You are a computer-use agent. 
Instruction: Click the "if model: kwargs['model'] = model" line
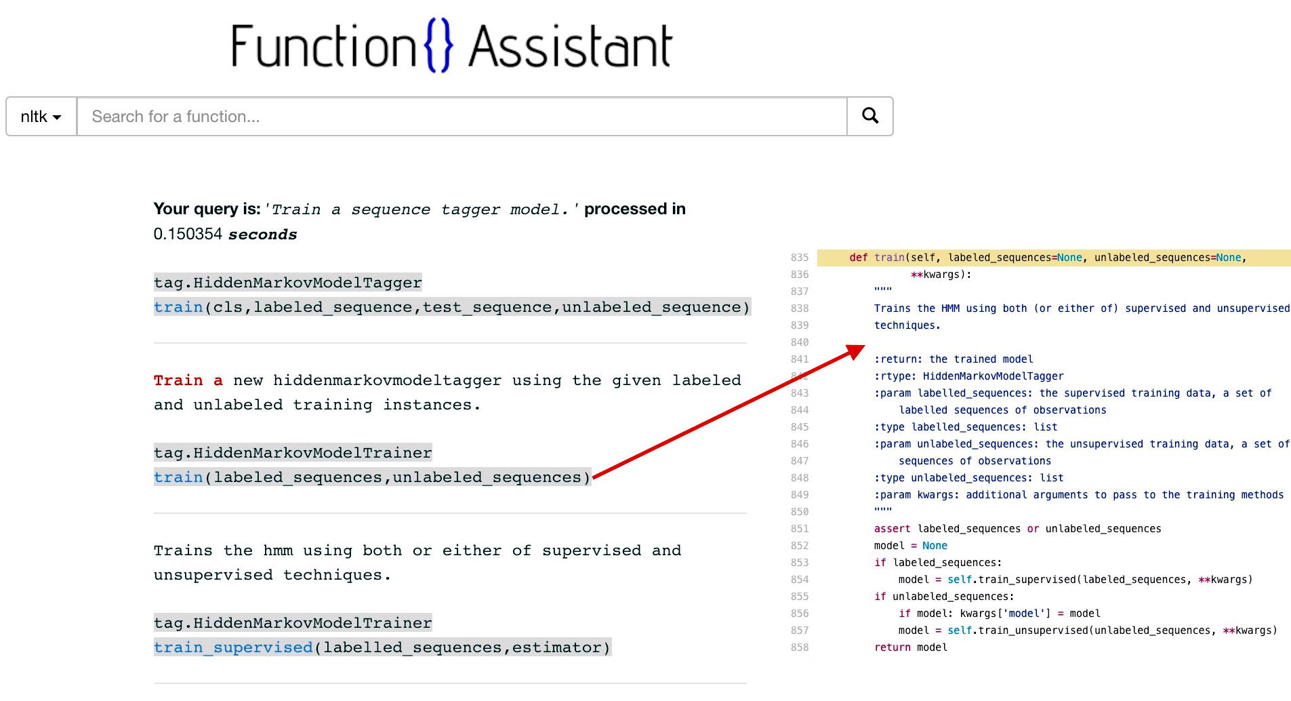(1000, 614)
